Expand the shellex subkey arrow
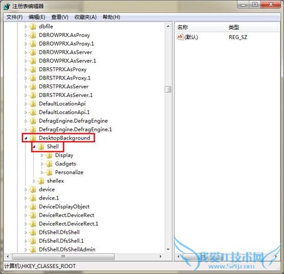 pyautogui.click(x=34, y=181)
